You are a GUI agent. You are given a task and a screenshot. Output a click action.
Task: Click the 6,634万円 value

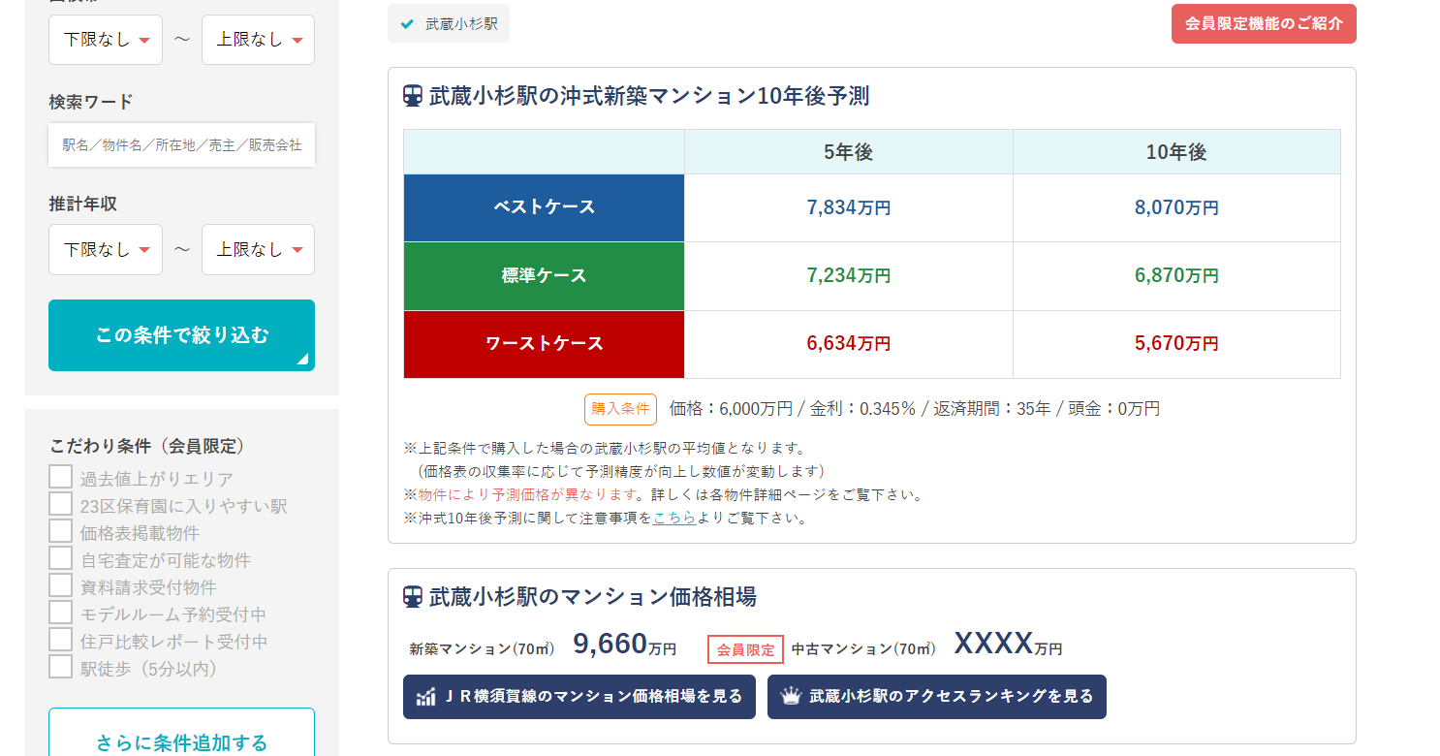tap(849, 343)
